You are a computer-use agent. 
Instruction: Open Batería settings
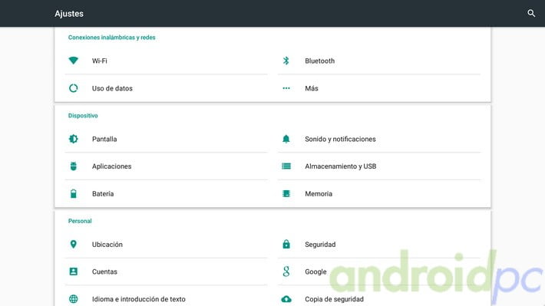[x=166, y=194]
